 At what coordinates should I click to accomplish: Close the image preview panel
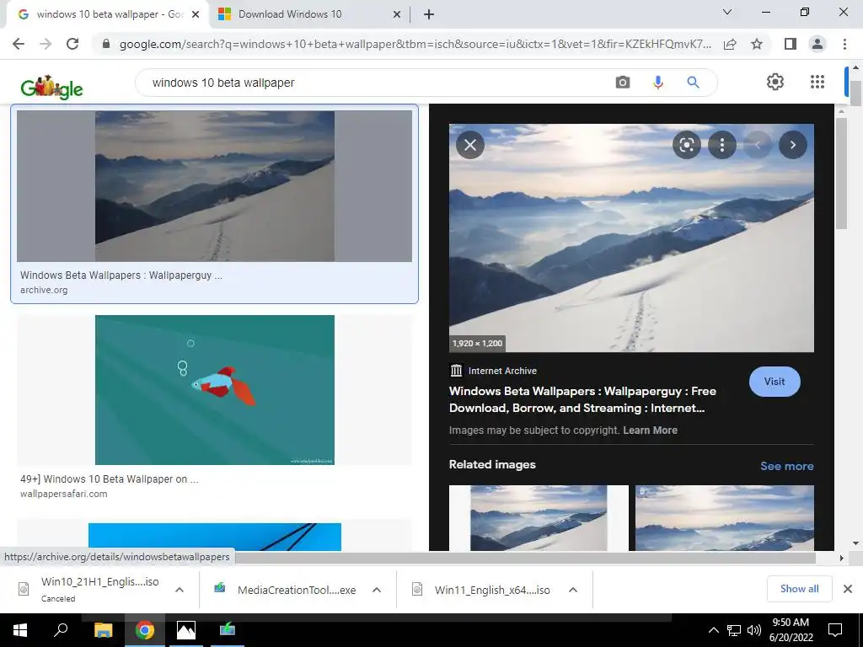click(x=470, y=145)
